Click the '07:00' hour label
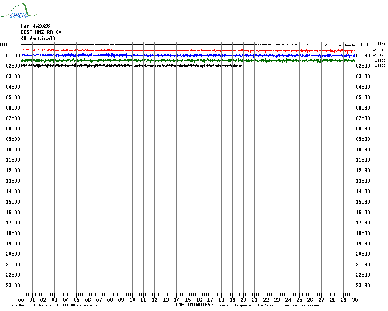388x311 pixels. pos(13,118)
